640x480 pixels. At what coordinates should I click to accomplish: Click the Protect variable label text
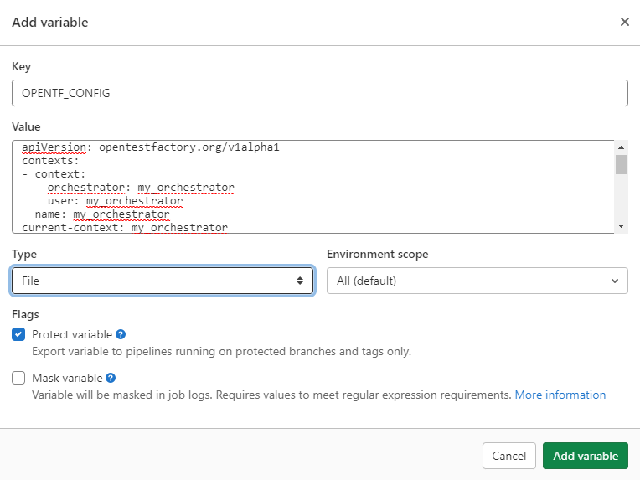pos(72,334)
